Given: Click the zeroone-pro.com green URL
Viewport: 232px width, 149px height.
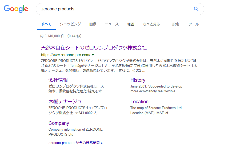Looking at the screenshot, I should coord(66,55).
